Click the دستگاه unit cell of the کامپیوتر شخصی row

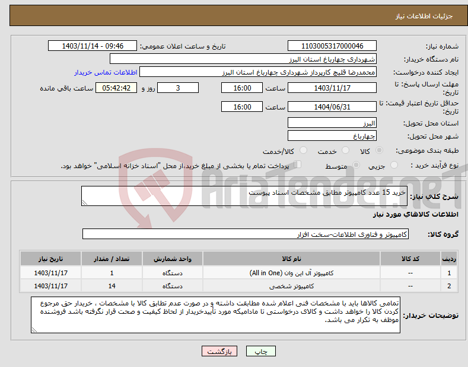click(172, 286)
